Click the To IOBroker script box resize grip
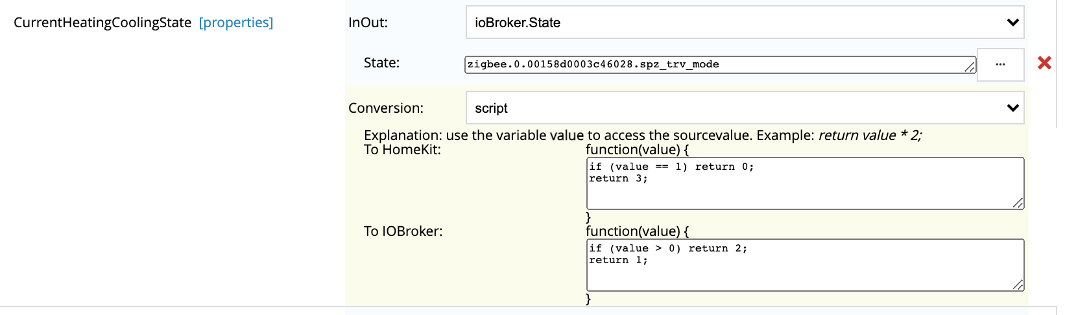 (1018, 285)
